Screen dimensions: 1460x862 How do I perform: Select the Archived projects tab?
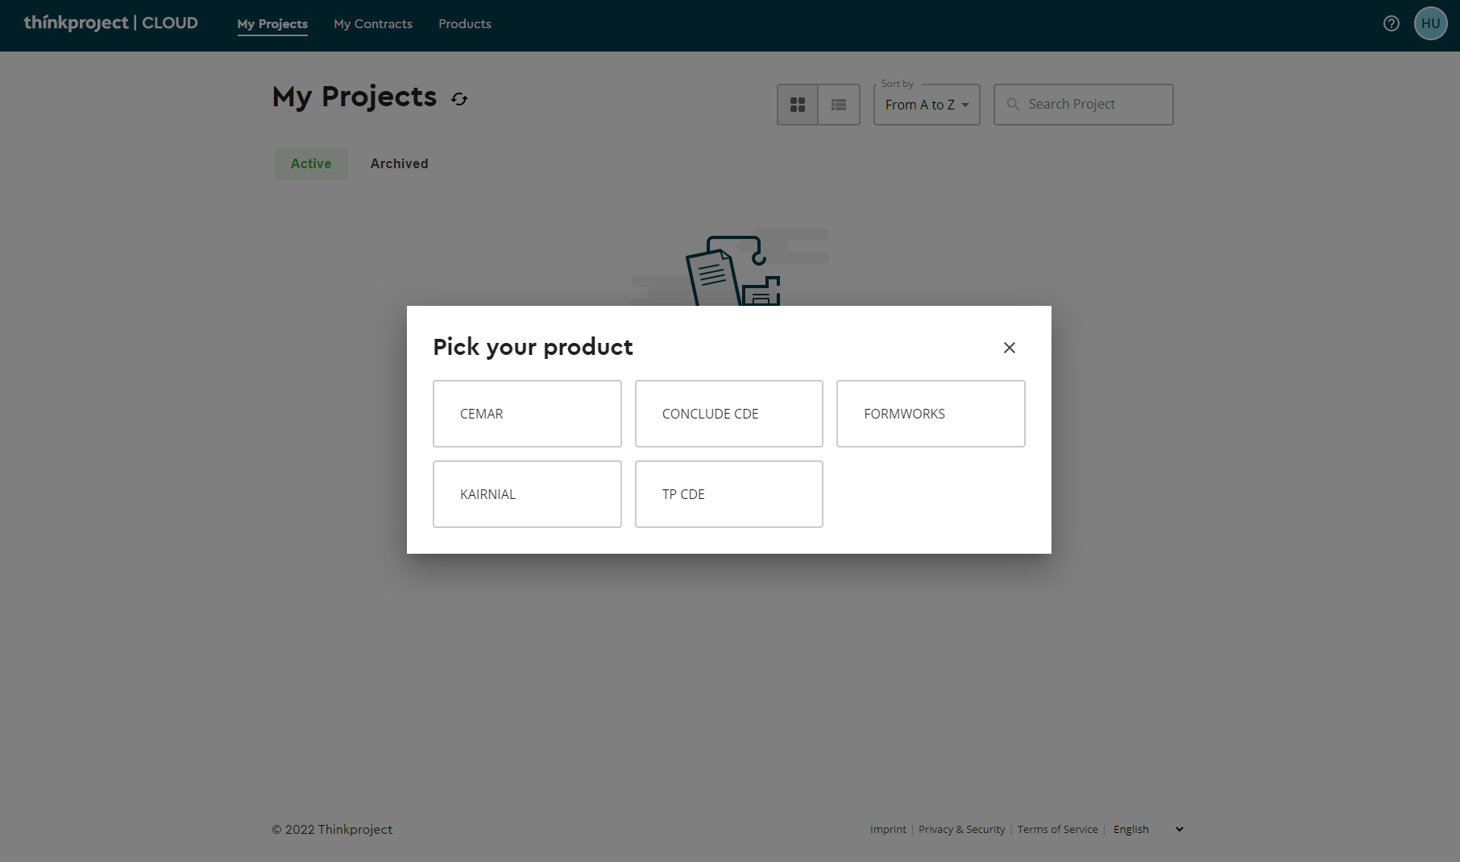(x=400, y=163)
